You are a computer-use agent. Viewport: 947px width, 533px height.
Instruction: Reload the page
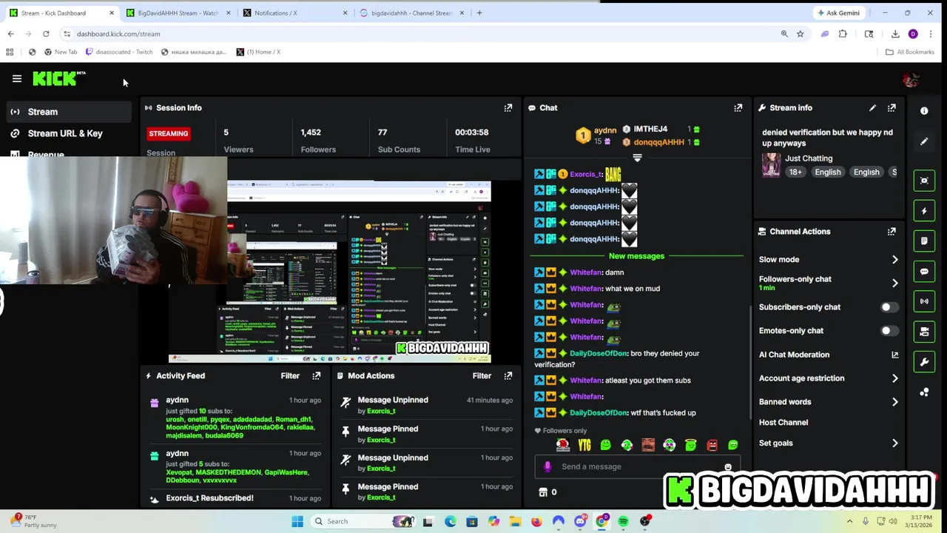tap(46, 34)
